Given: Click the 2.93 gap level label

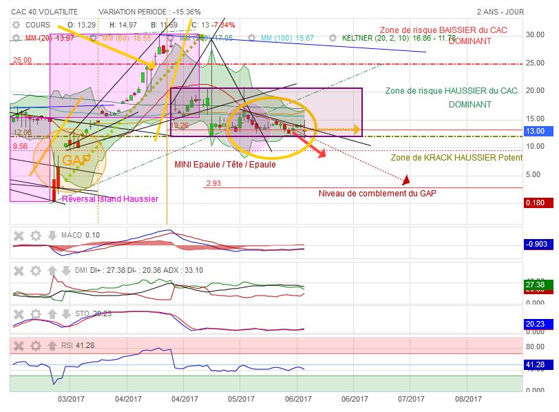Looking at the screenshot, I should (x=213, y=183).
